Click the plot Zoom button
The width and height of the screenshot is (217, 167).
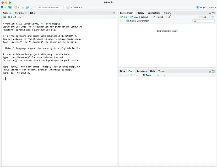point(134,75)
